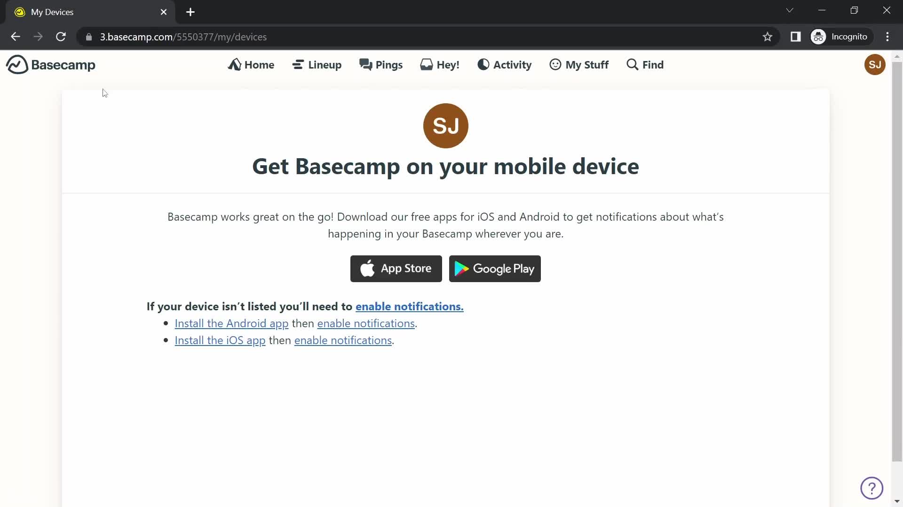The image size is (903, 507).
Task: Click enable notifications link
Action: tap(409, 307)
